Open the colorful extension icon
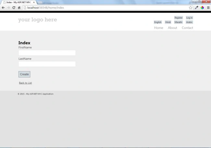The width and height of the screenshot is (211, 148). point(202,8)
